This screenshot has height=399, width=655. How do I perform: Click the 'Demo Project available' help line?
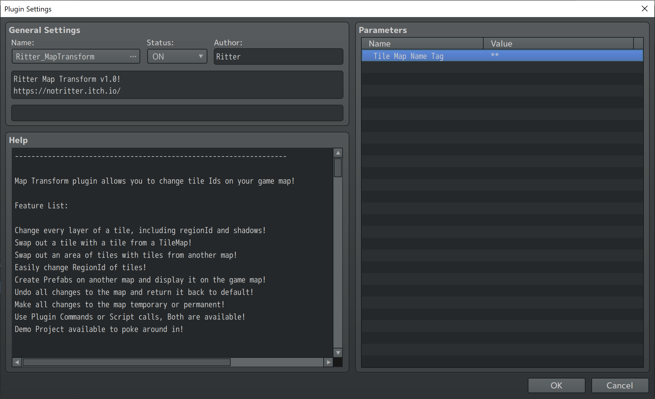click(x=99, y=329)
